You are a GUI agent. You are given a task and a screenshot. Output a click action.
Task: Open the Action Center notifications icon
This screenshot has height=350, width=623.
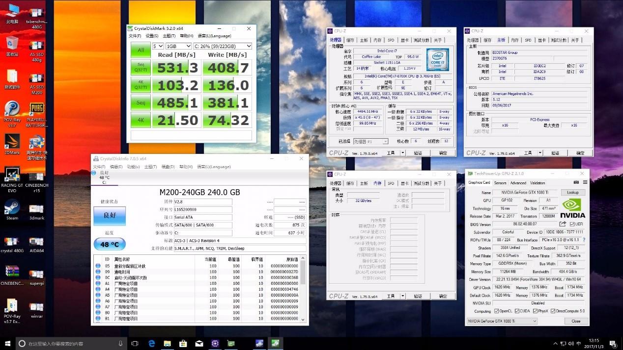(613, 344)
